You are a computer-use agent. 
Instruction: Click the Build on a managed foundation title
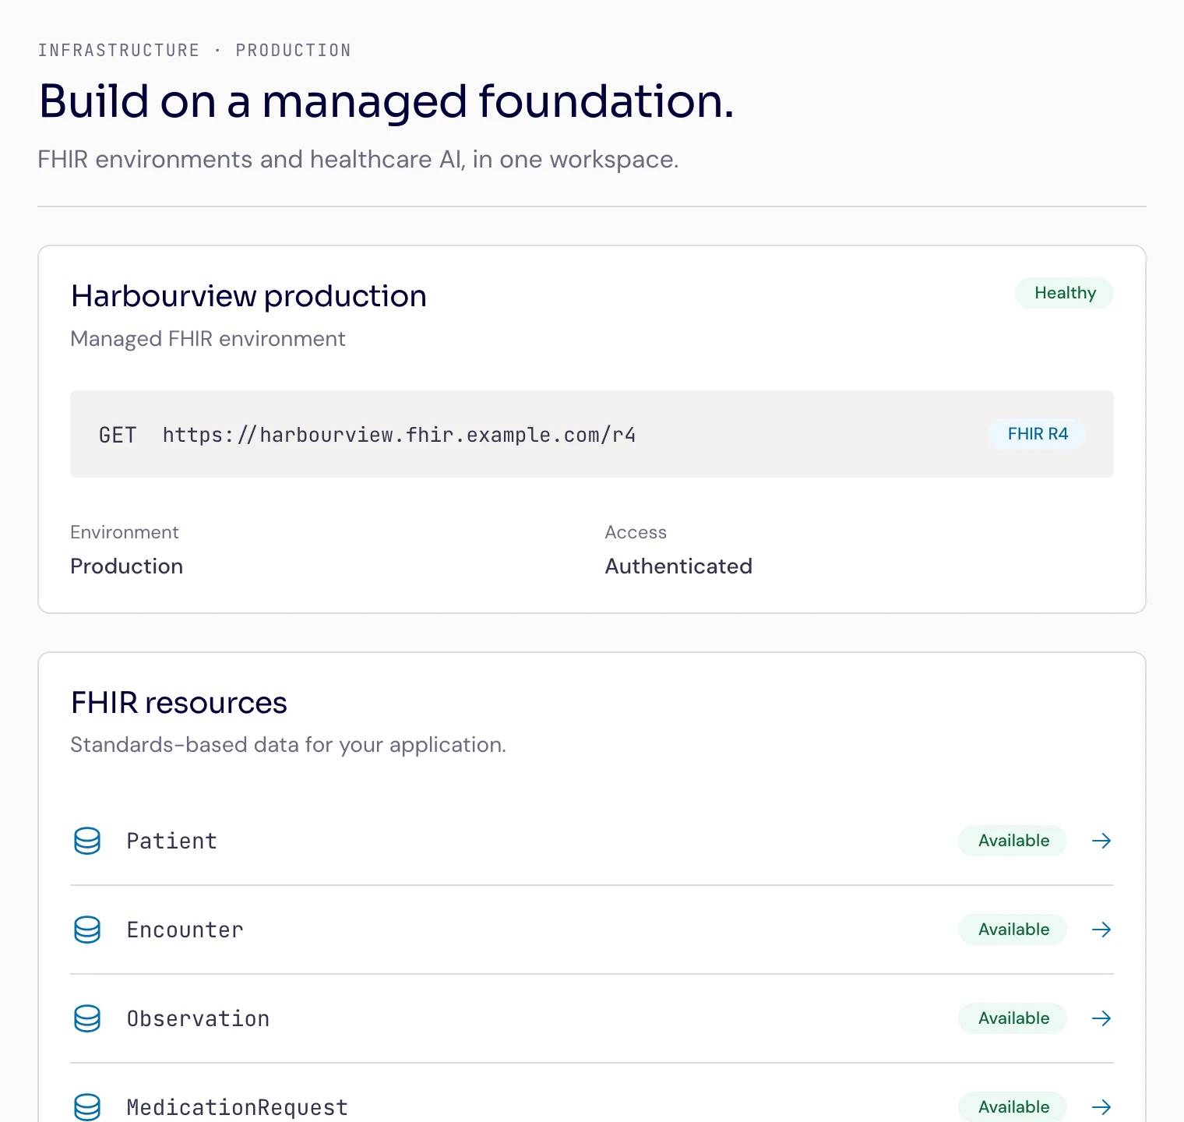click(x=386, y=101)
